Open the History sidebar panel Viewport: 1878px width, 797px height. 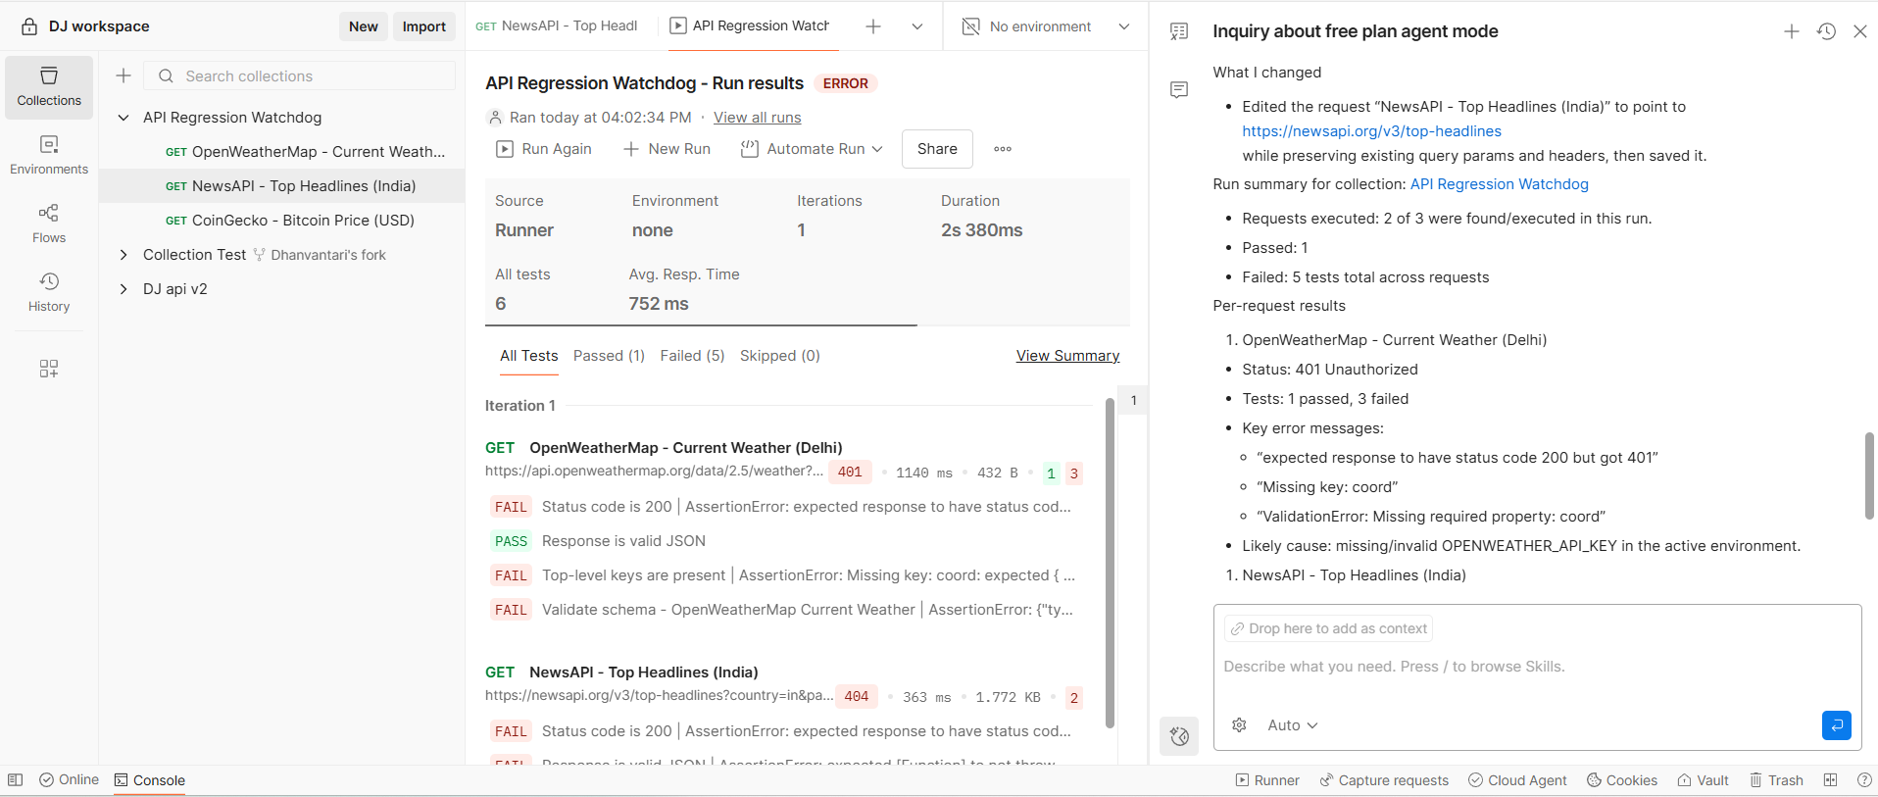pyautogui.click(x=49, y=293)
